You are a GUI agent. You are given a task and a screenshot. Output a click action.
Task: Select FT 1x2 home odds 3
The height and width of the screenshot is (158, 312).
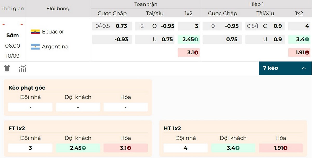(30, 148)
